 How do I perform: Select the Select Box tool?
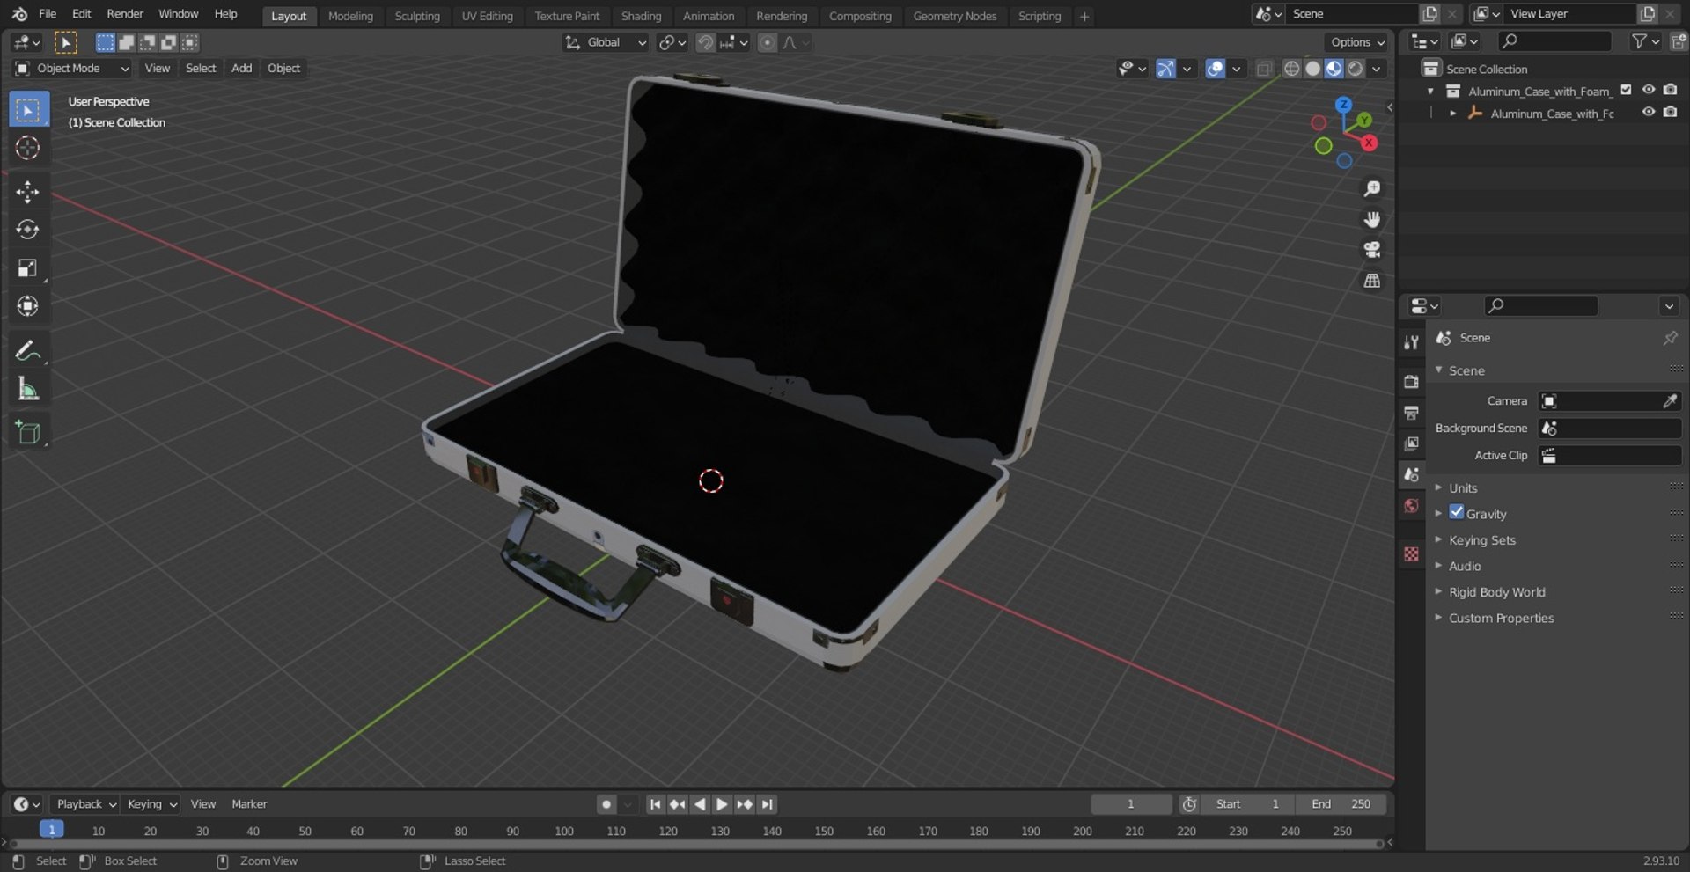tap(28, 110)
